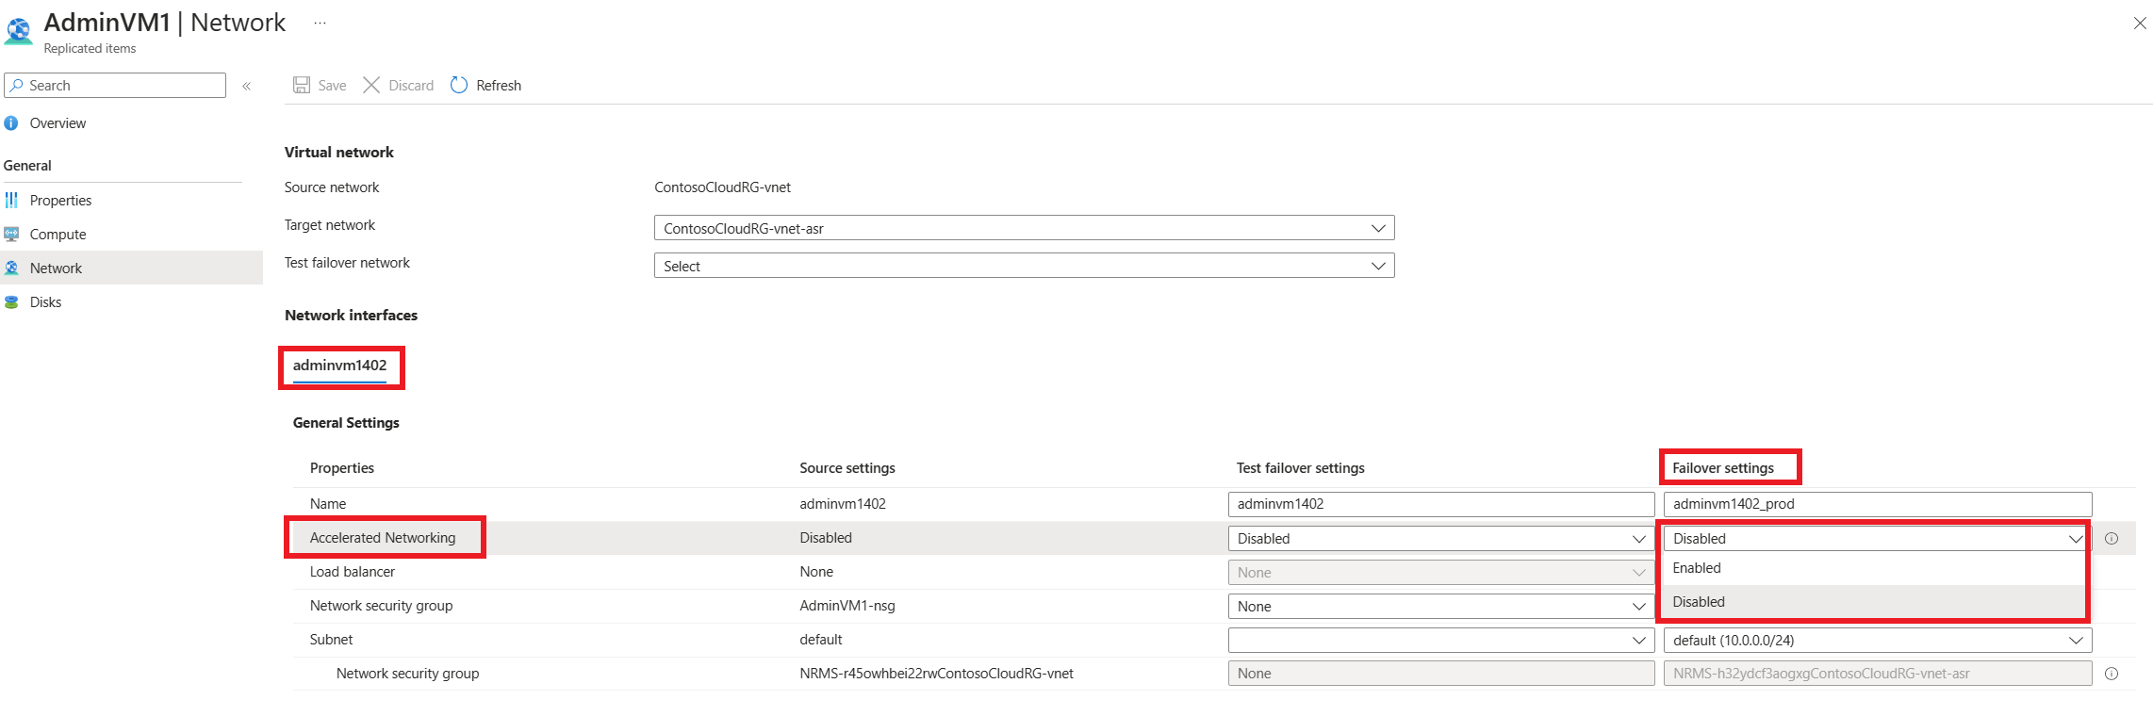Click the failover name field adminvm1402_prod
This screenshot has height=716, width=2153.
coord(1877,504)
